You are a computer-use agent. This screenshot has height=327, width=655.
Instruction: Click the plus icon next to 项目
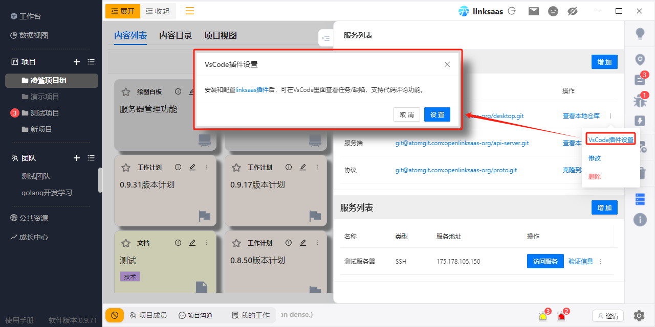[x=77, y=62]
